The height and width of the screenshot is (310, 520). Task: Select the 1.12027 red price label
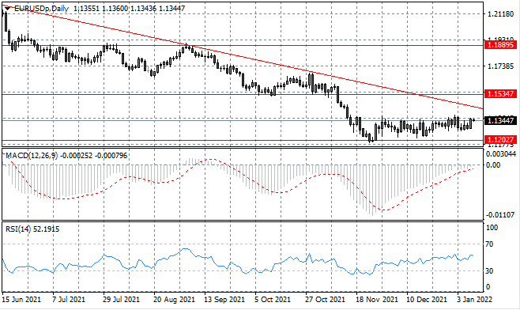point(501,140)
